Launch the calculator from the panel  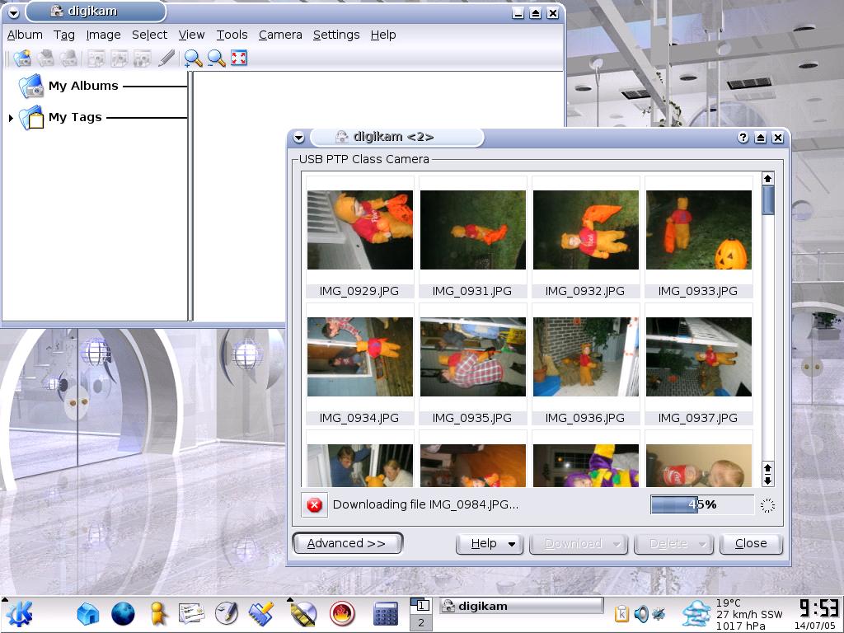(385, 613)
